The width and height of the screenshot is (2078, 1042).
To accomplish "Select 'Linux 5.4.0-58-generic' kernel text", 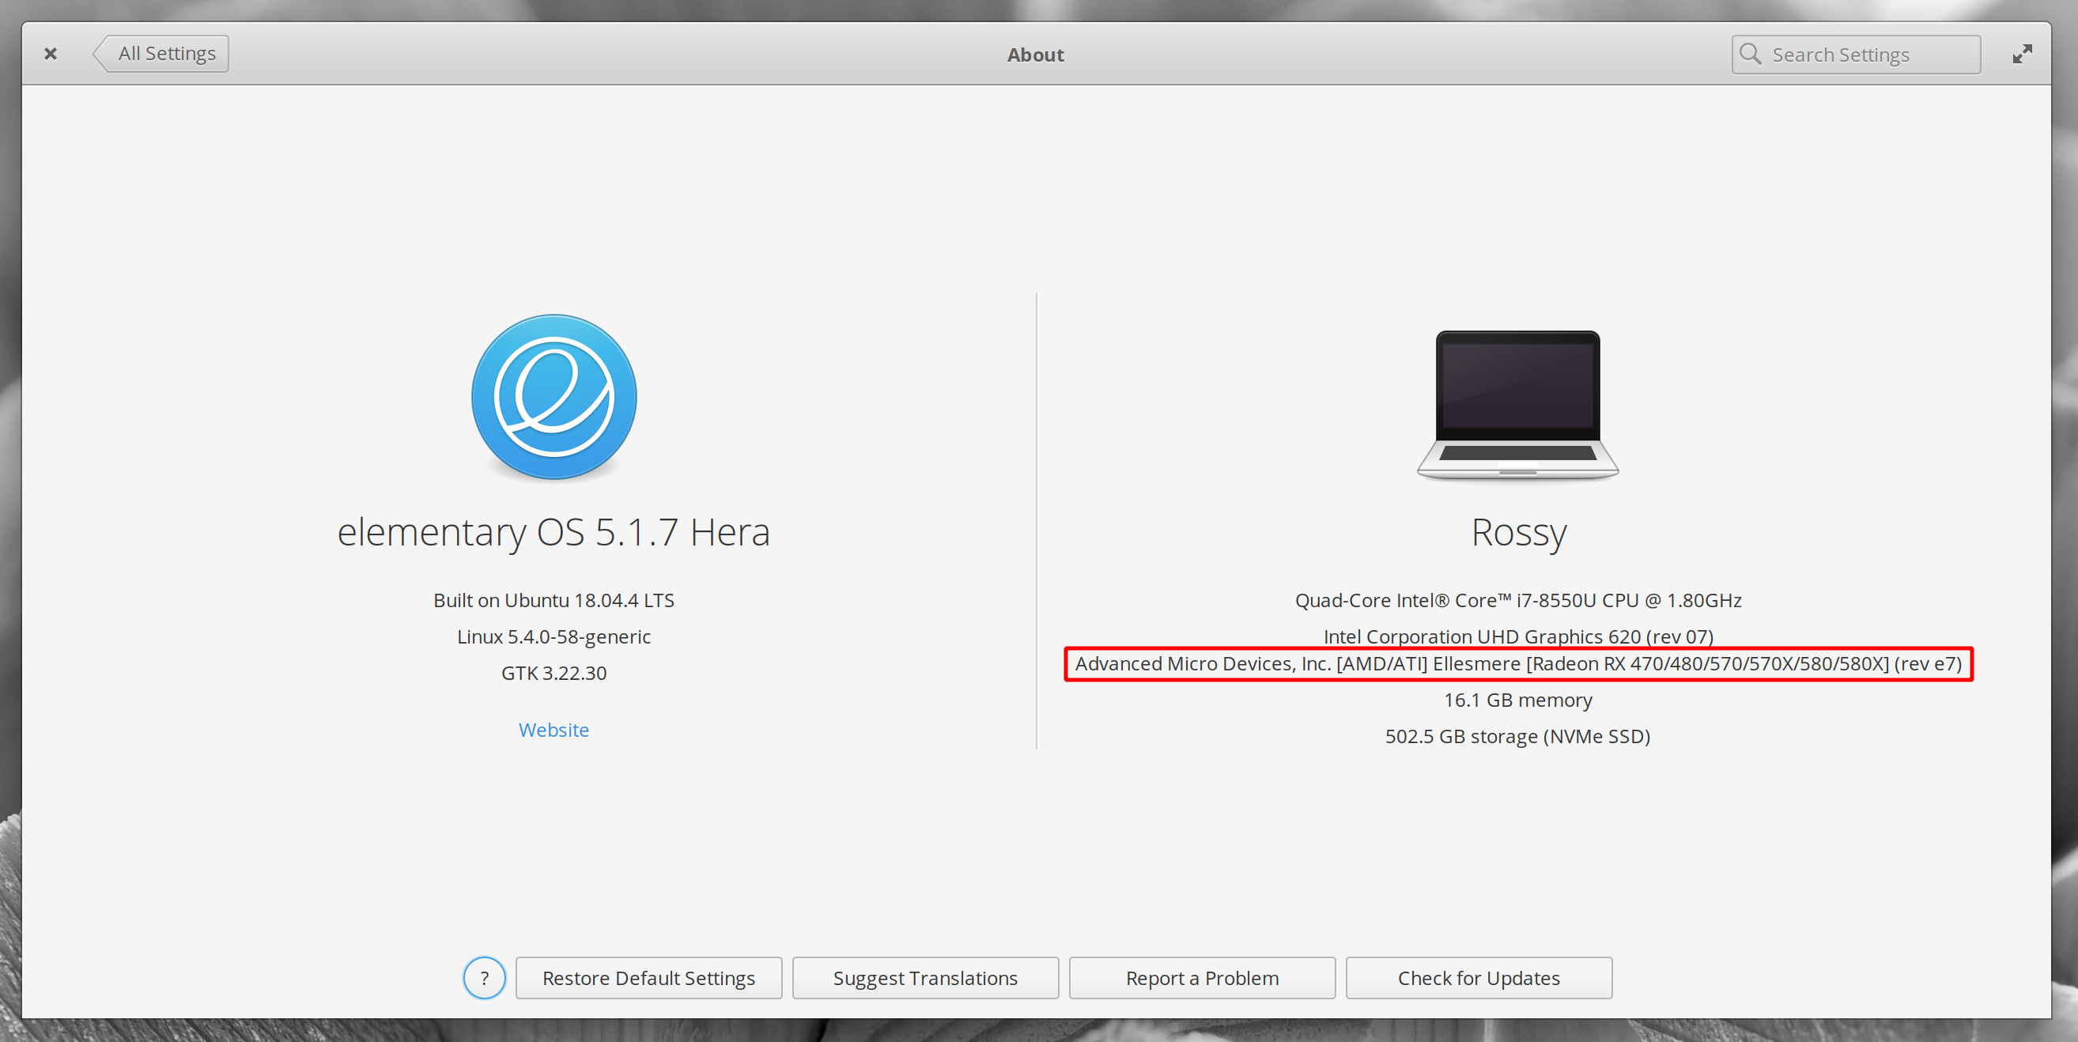I will 554,637.
